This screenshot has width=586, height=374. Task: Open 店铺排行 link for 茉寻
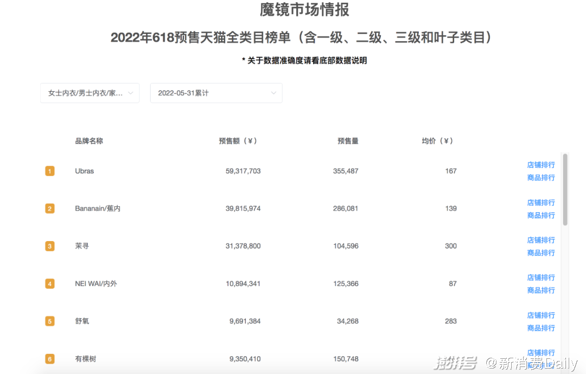tap(541, 240)
